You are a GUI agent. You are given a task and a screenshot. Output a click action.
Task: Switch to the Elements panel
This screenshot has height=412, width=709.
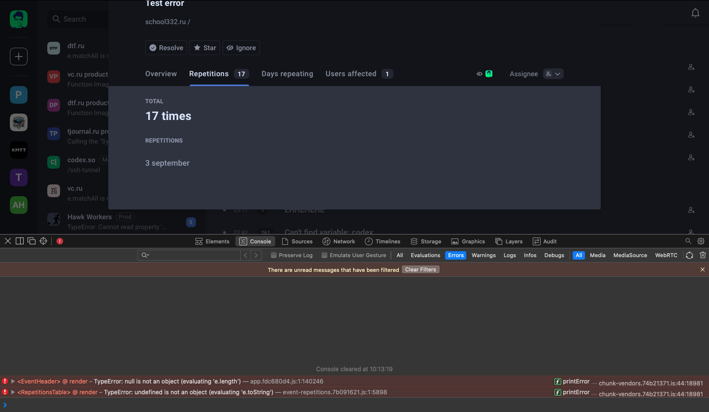tap(212, 241)
